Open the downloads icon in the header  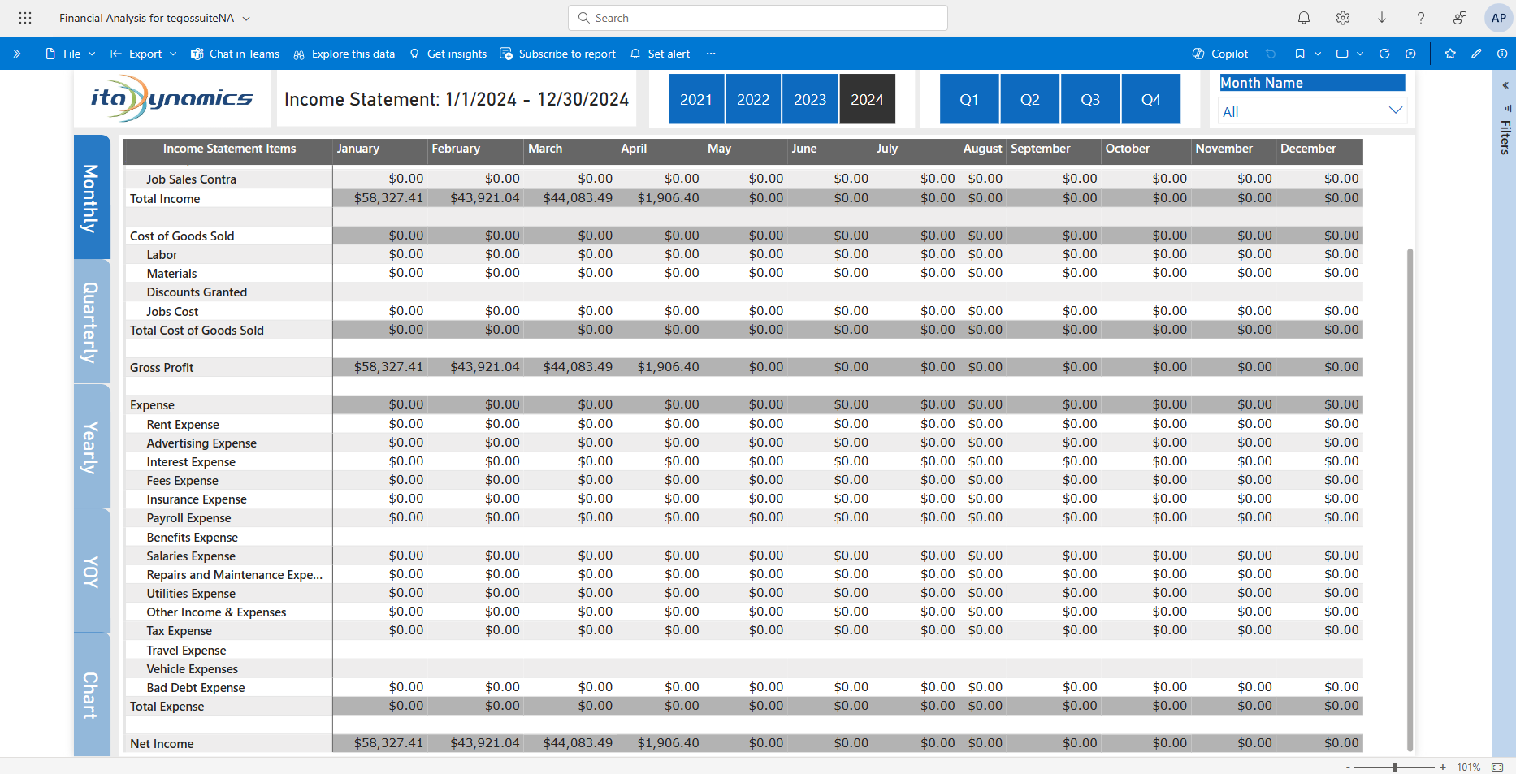click(1382, 17)
